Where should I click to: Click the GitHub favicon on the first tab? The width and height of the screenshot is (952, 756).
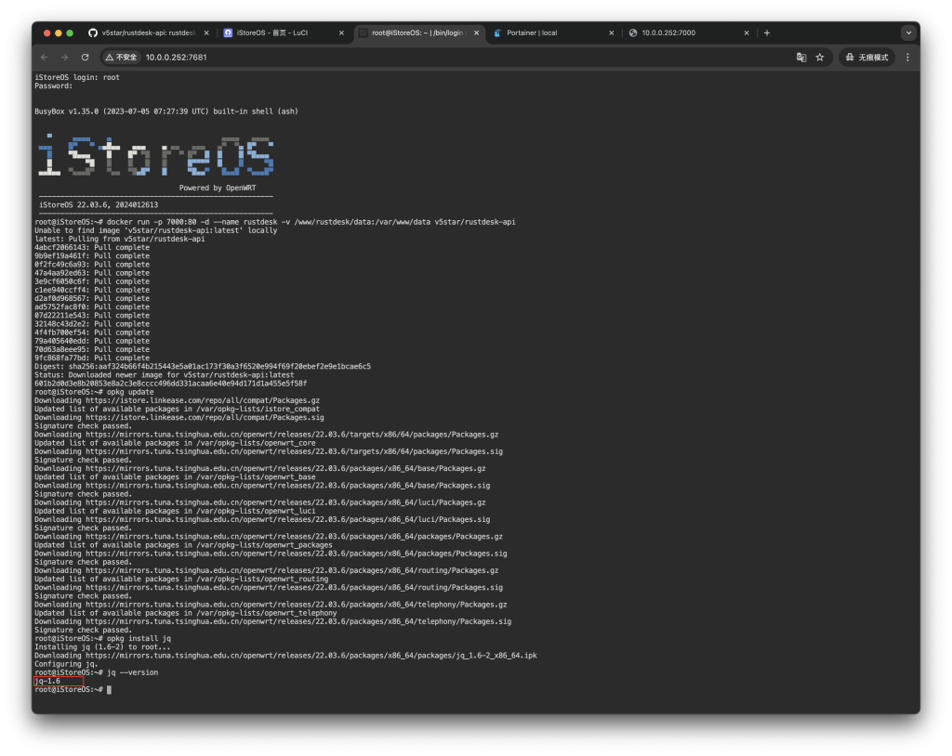[x=92, y=33]
